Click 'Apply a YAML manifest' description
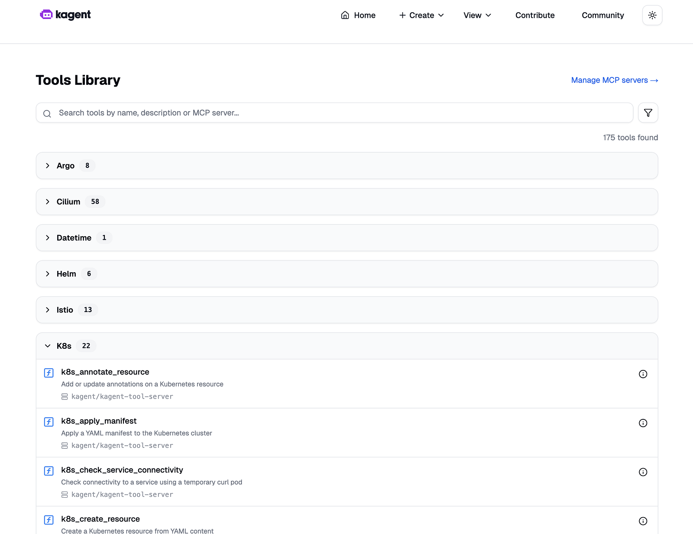 point(136,433)
